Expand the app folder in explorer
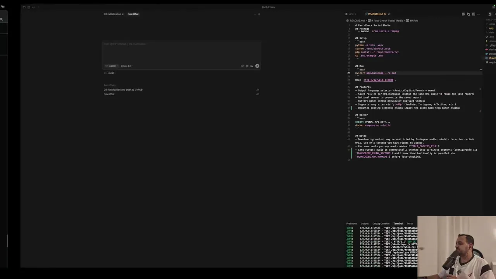This screenshot has width=496, height=279. pyautogui.click(x=491, y=28)
